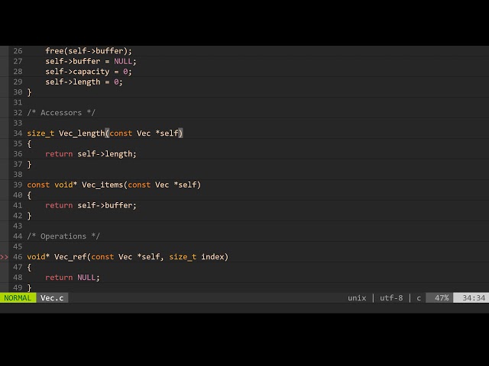489x366 pixels.
Task: Click on self->capacity = 0; line
Action: click(x=89, y=72)
